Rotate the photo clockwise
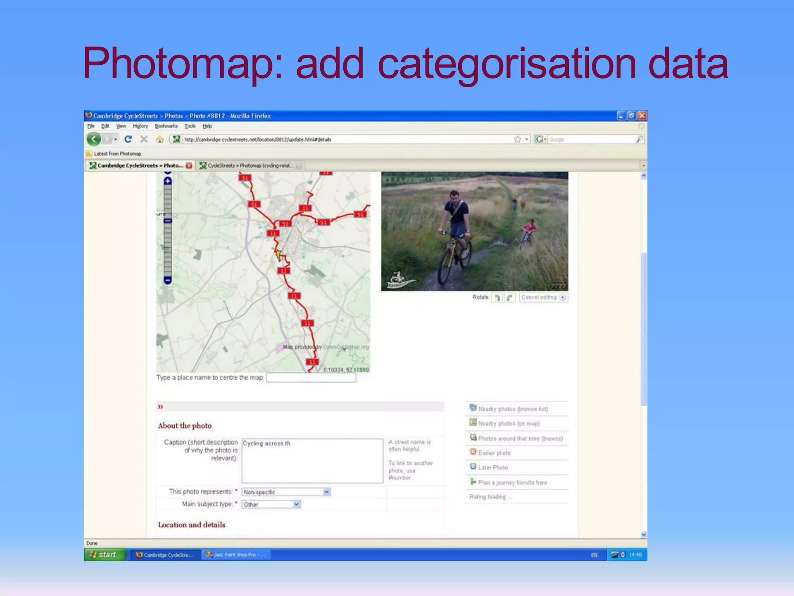 509,298
